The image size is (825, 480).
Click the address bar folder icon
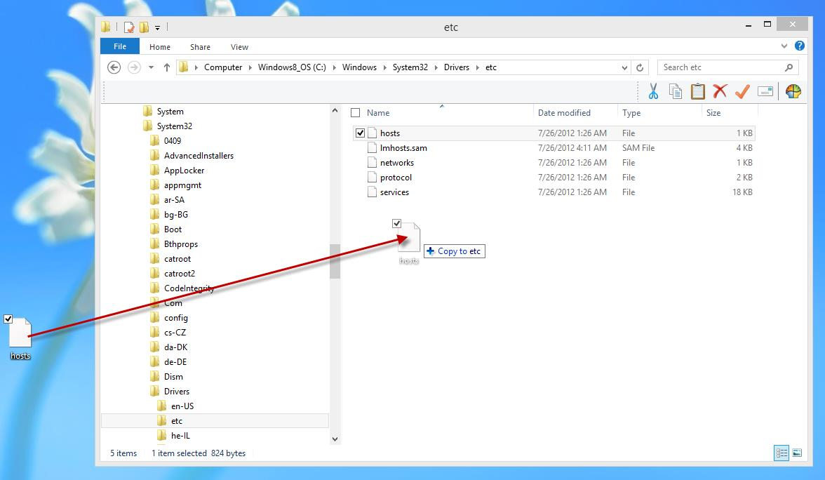click(184, 67)
